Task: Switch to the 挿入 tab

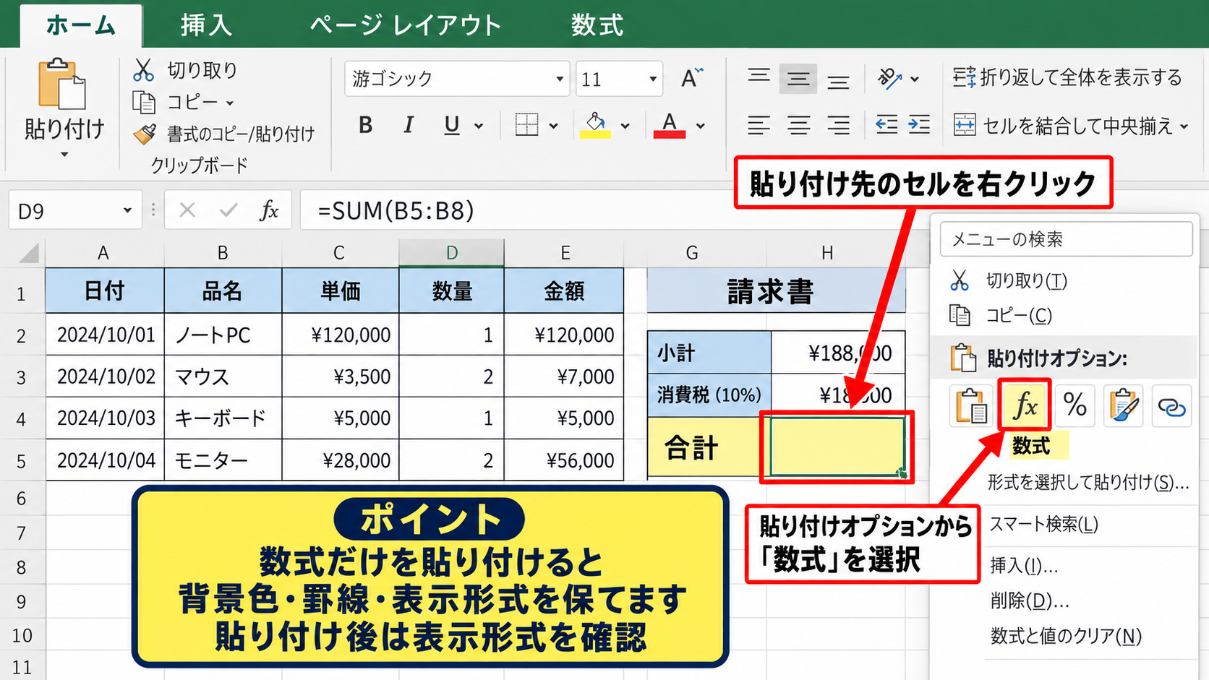Action: [206, 25]
